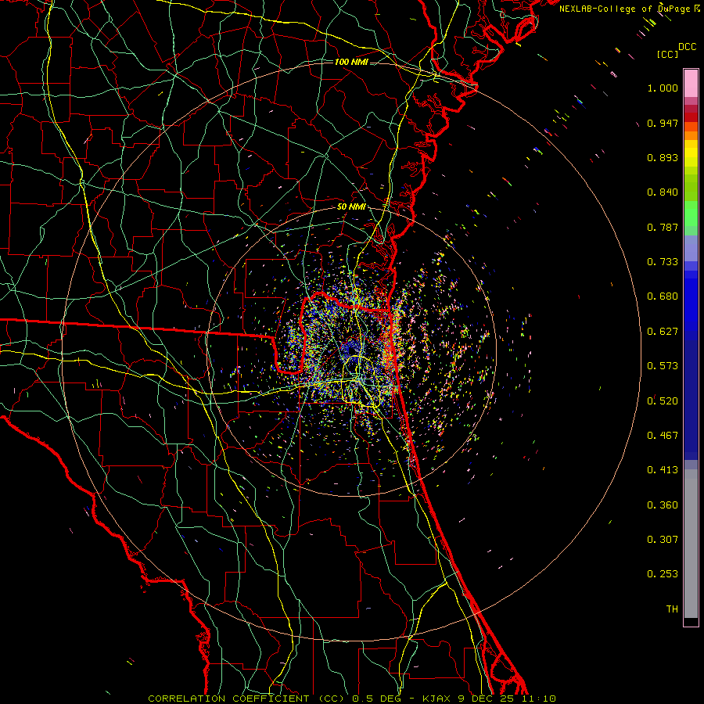
Task: Click the 0.627 color scale value
Action: 663,332
